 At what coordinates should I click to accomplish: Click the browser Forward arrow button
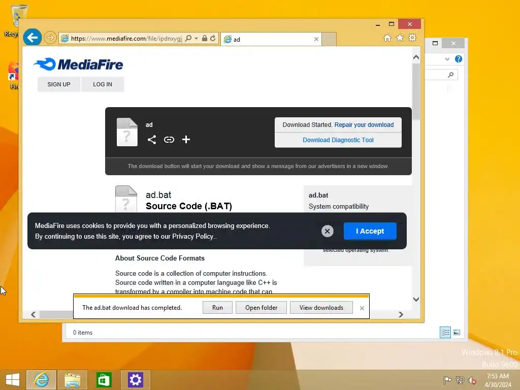pyautogui.click(x=50, y=38)
